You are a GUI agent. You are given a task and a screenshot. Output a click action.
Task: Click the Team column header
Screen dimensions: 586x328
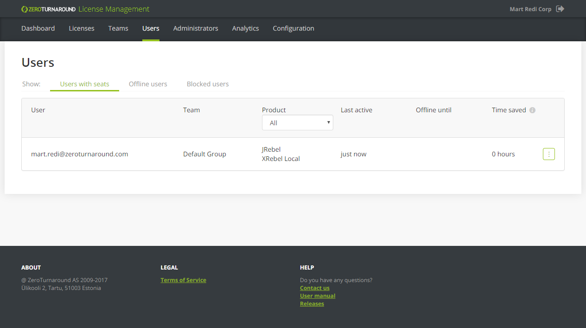191,110
